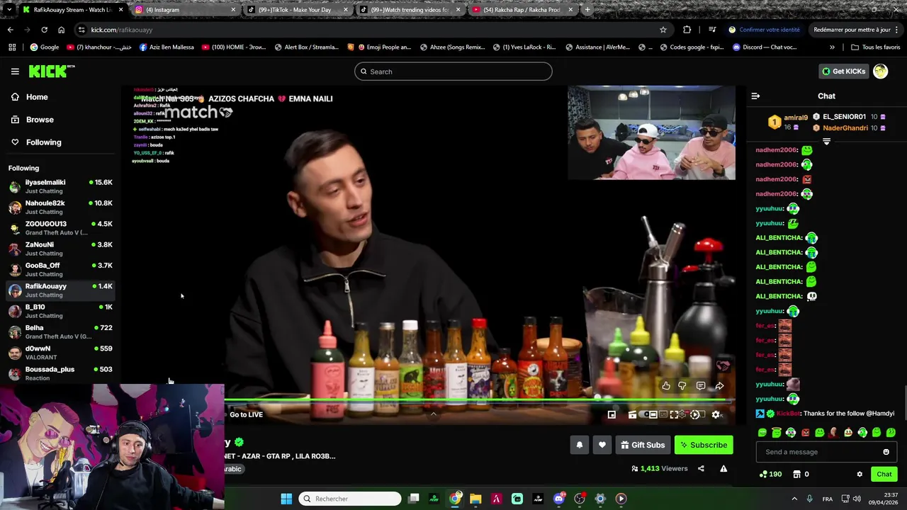Image resolution: width=907 pixels, height=510 pixels.
Task: Open the user profile avatar menu
Action: (881, 72)
